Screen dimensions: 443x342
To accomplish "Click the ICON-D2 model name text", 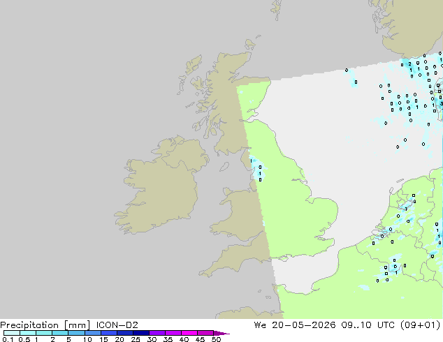I will pyautogui.click(x=117, y=325).
